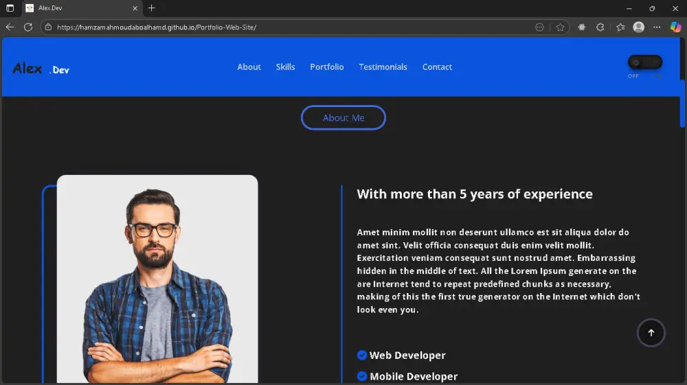
Task: Click the Web Developer checkmark icon
Action: tap(362, 355)
